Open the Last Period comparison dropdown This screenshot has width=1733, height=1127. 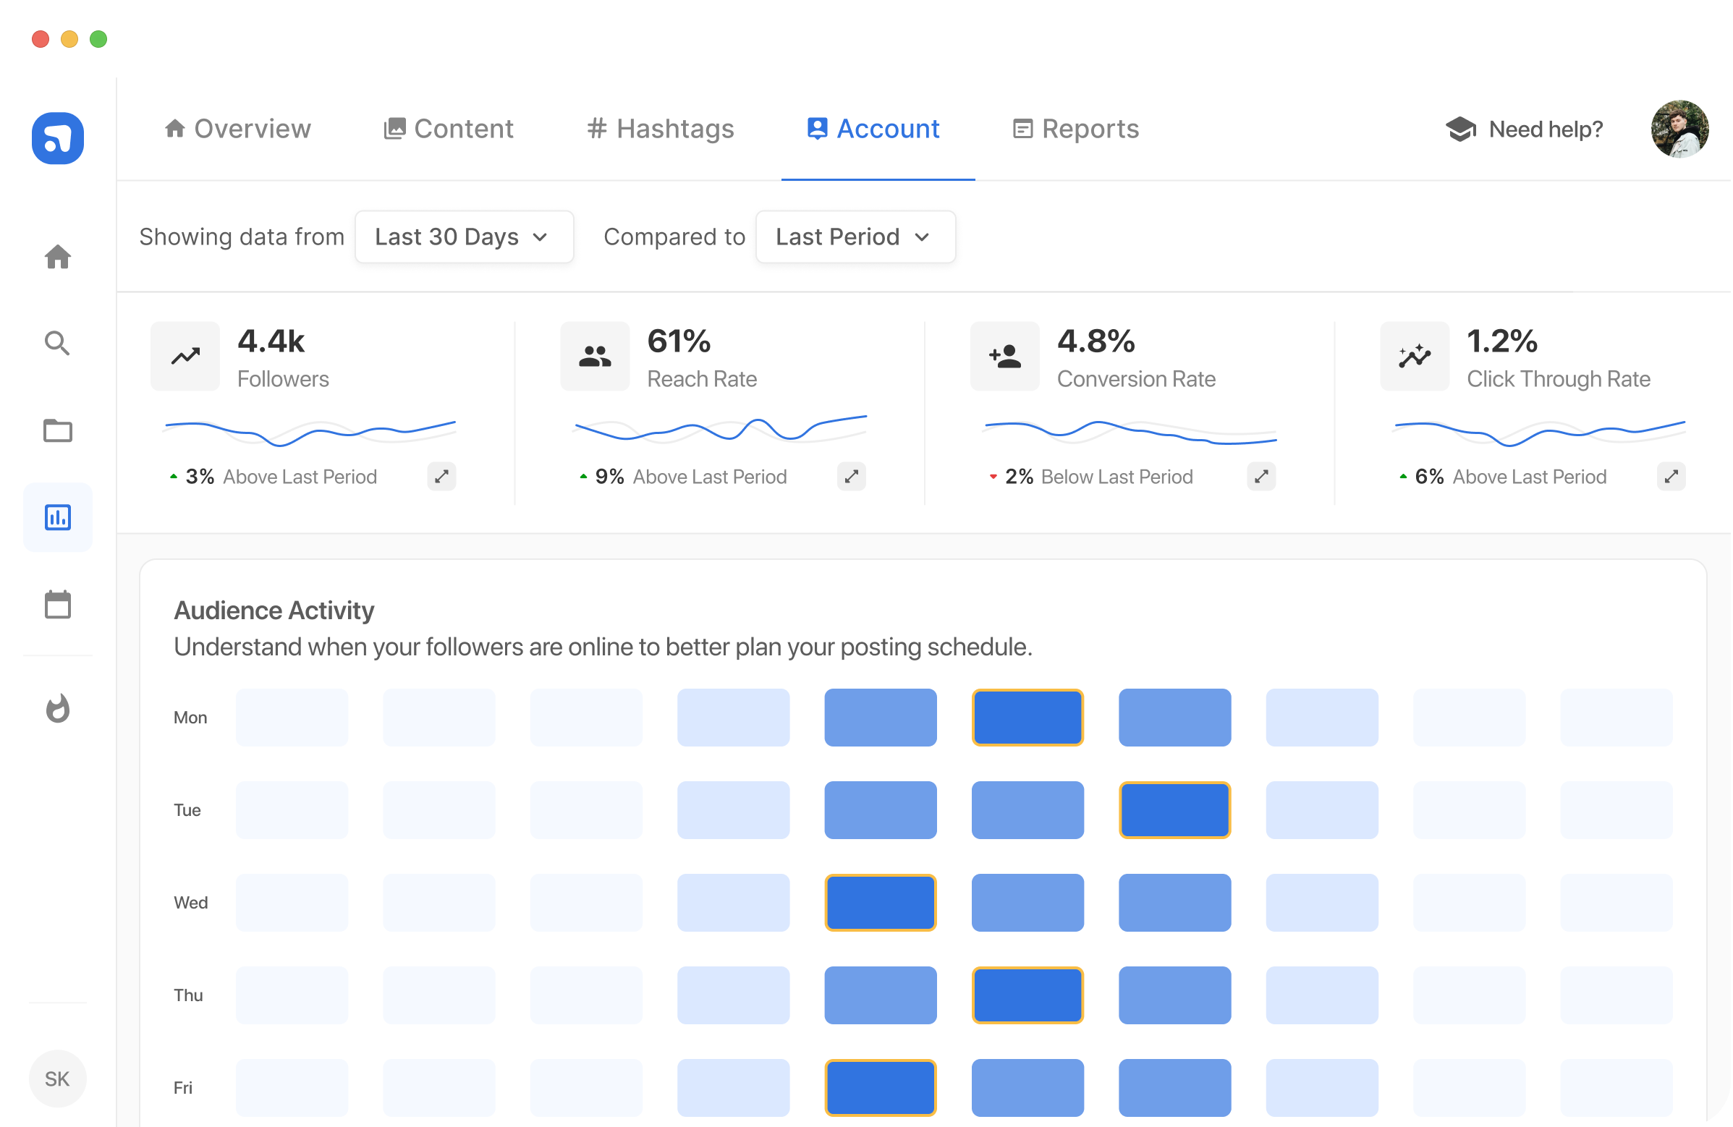point(855,237)
